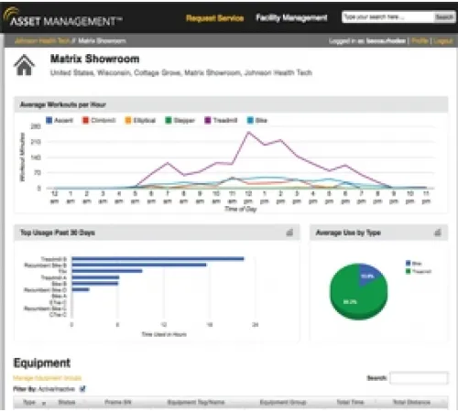Focus the equipment Search input field
Image resolution: width=458 pixels, height=412 pixels.
point(419,378)
